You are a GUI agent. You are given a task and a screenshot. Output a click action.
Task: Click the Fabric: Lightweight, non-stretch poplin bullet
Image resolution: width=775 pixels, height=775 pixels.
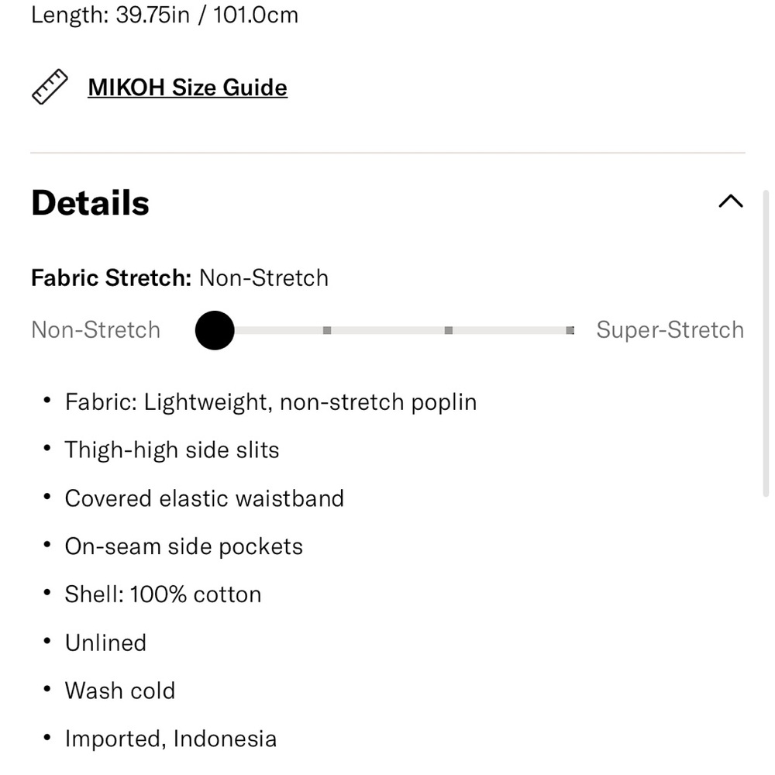click(x=270, y=401)
